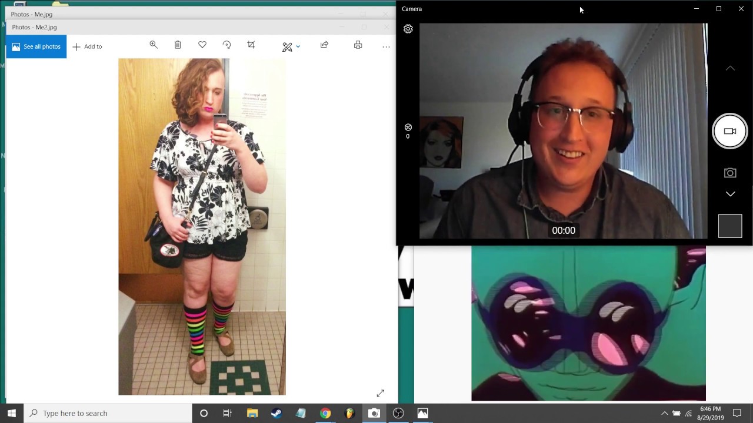This screenshot has width=753, height=423.
Task: Open OBS Studio from the taskbar
Action: pos(398,413)
